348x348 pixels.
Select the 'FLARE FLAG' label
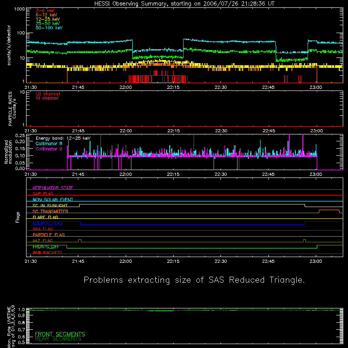tap(45, 217)
